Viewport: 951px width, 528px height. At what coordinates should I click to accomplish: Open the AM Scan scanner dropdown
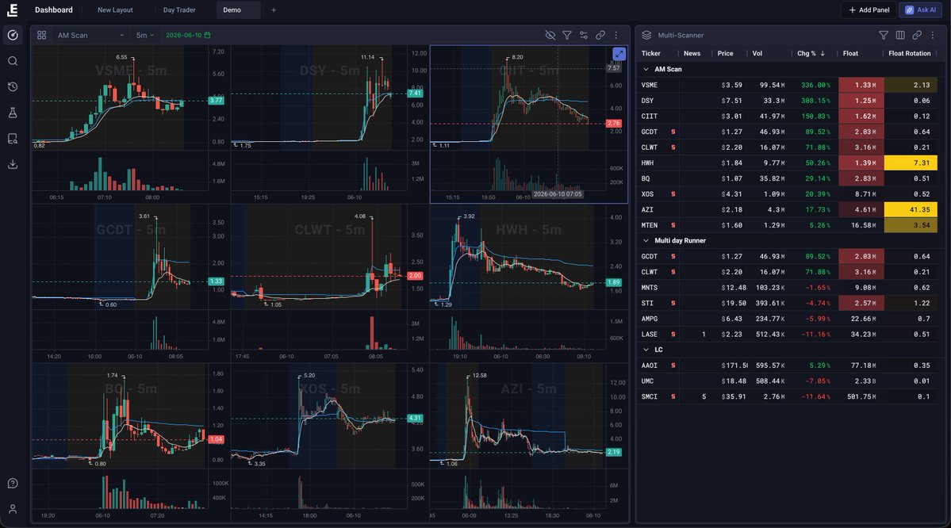point(90,35)
